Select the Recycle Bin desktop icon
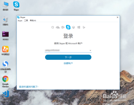This screenshot has height=105, width=134. tap(5, 21)
